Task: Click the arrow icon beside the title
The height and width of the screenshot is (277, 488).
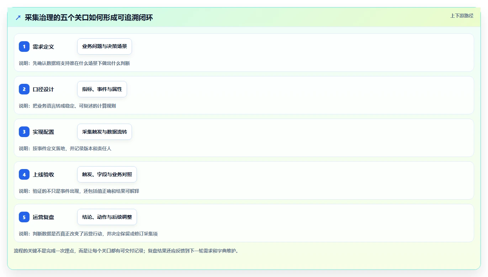Action: 18,17
